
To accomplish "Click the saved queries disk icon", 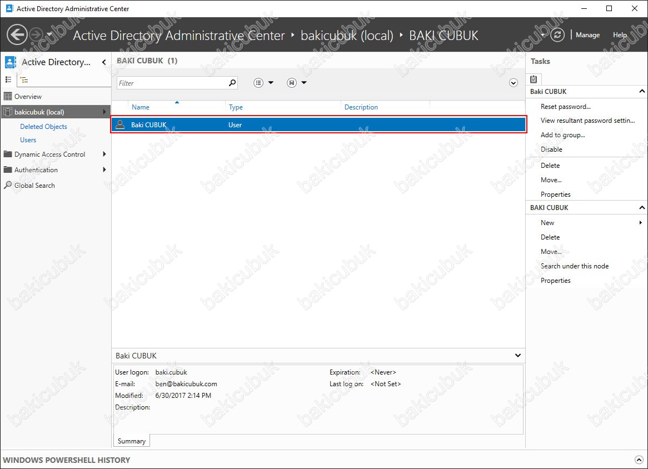I will tap(292, 83).
